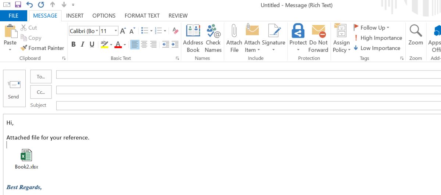Click Attach File paperclip
The width and height of the screenshot is (441, 195).
pyautogui.click(x=234, y=39)
